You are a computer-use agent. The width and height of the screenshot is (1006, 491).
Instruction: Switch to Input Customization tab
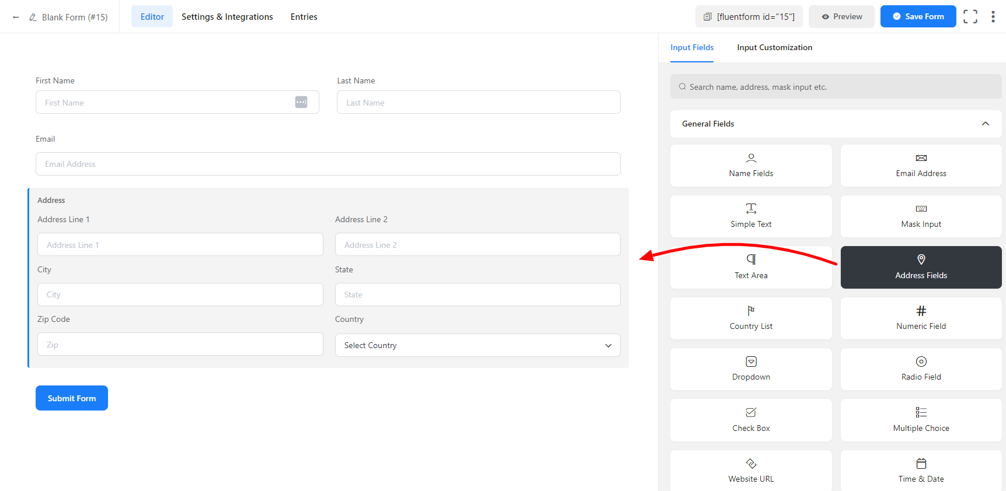pyautogui.click(x=774, y=48)
